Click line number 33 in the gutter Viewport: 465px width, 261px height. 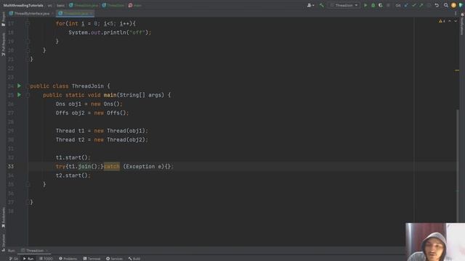(x=11, y=166)
